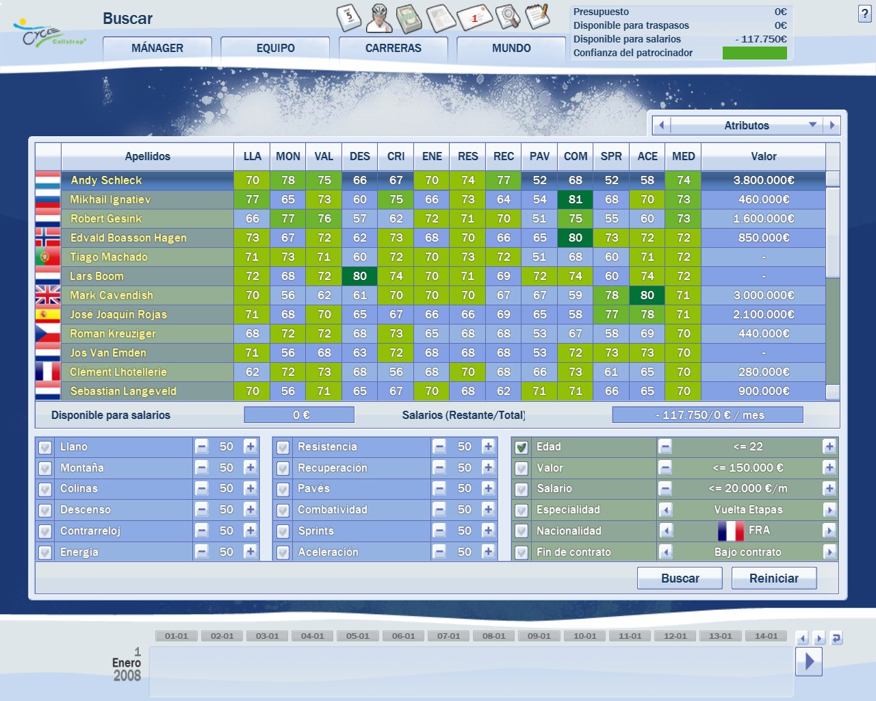Open the mail envelope with 1 unread
The height and width of the screenshot is (701, 876).
(474, 18)
